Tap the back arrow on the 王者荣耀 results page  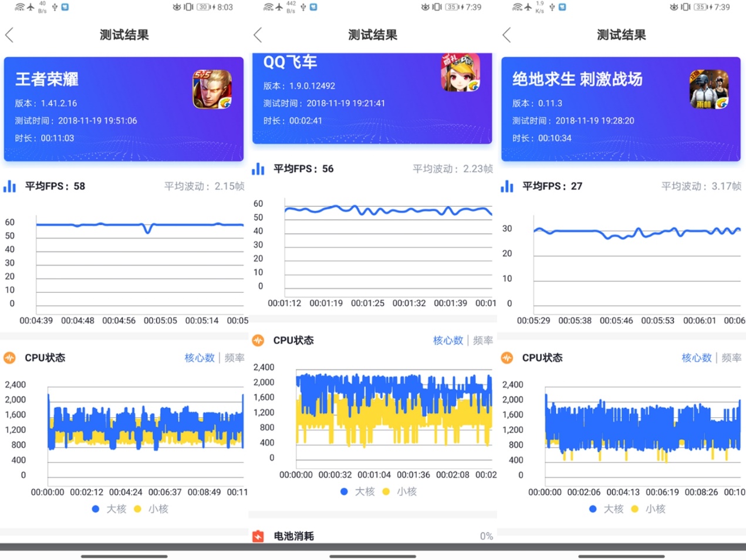pyautogui.click(x=9, y=35)
